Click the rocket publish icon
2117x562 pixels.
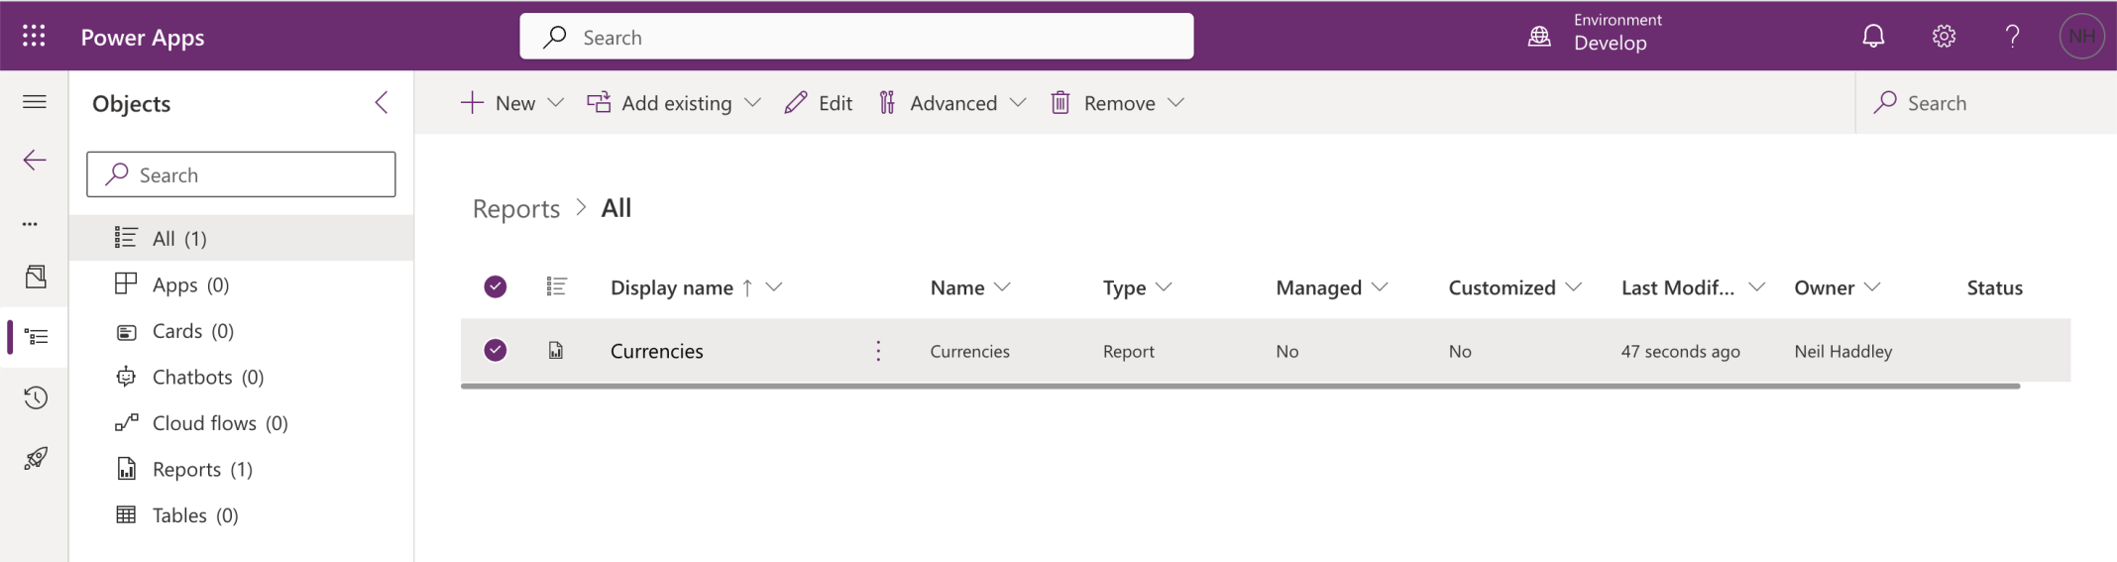point(36,458)
